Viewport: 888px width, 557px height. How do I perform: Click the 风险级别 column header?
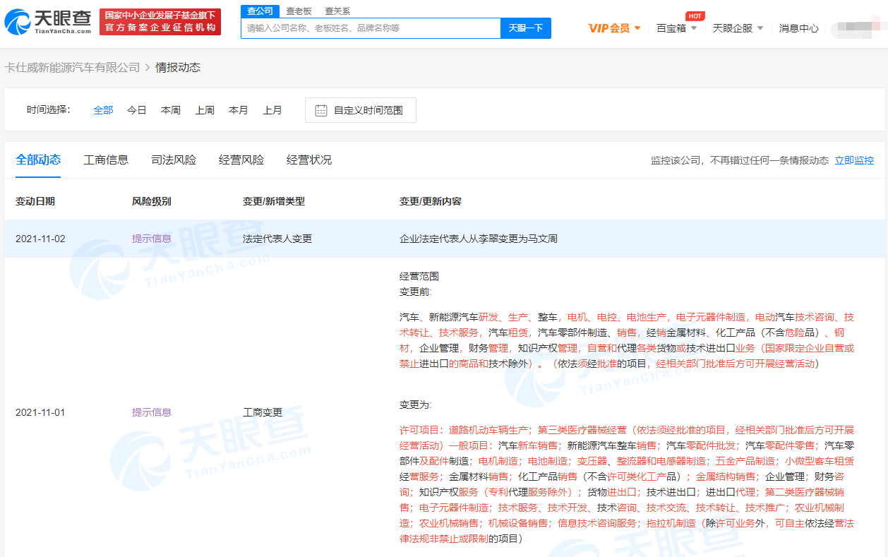click(152, 201)
